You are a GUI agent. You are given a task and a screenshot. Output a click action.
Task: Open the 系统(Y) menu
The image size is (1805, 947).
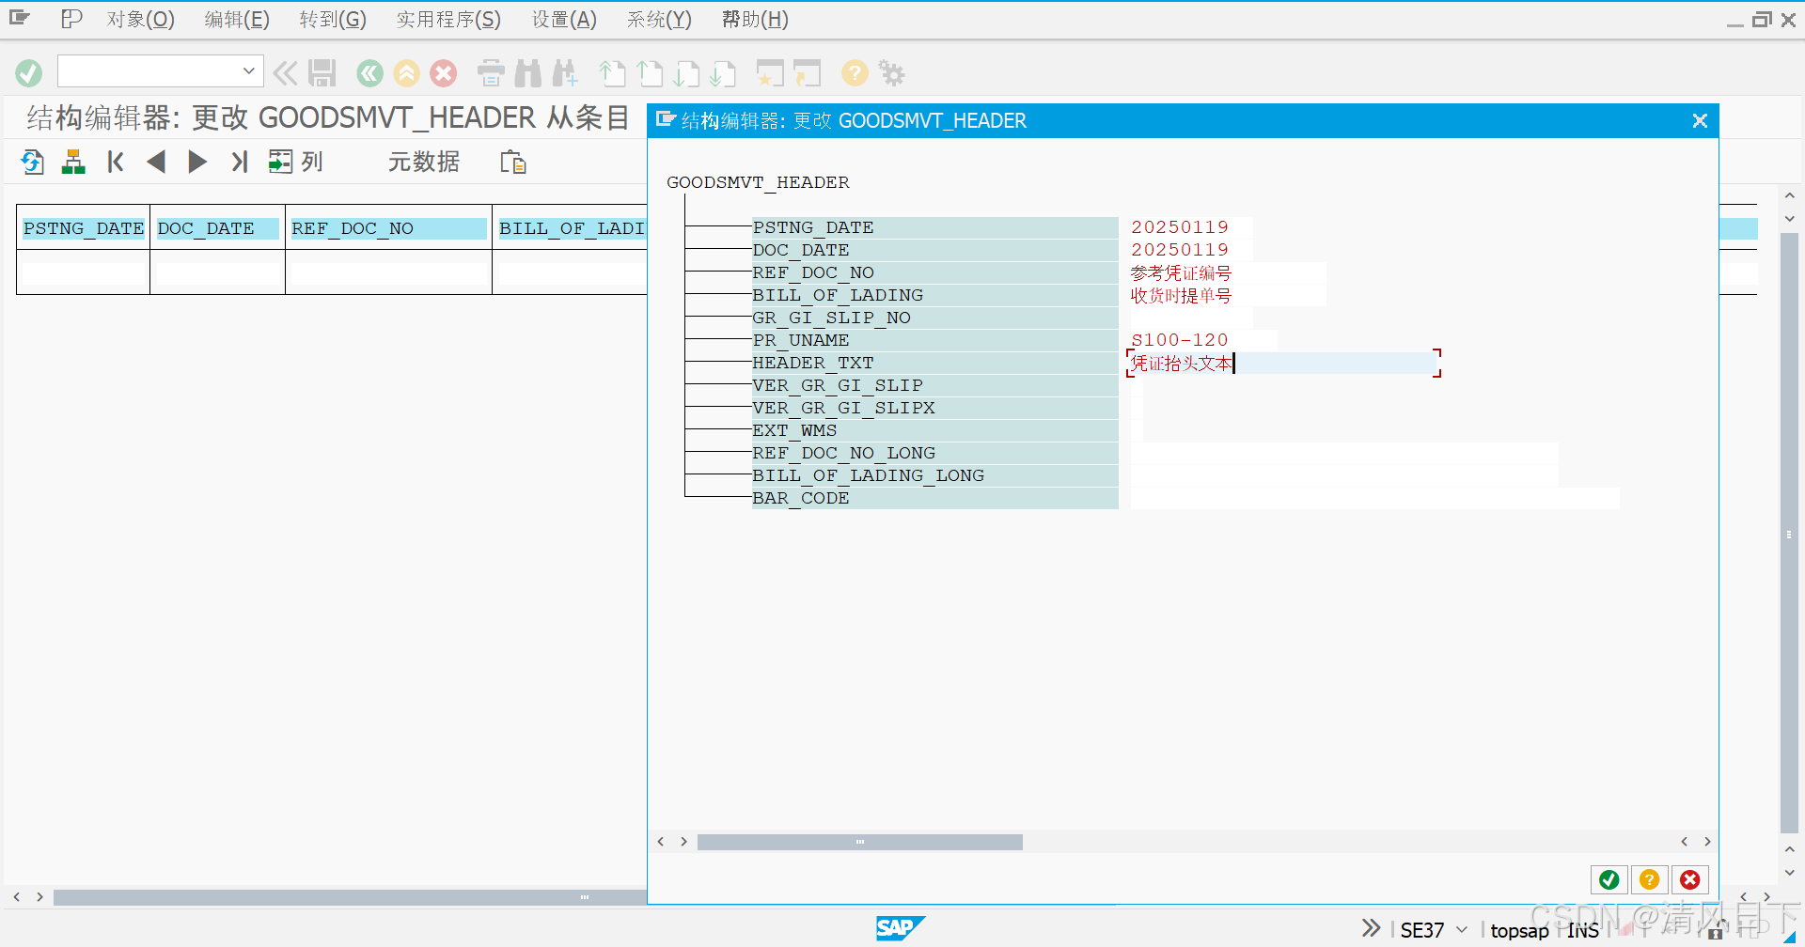(x=658, y=19)
